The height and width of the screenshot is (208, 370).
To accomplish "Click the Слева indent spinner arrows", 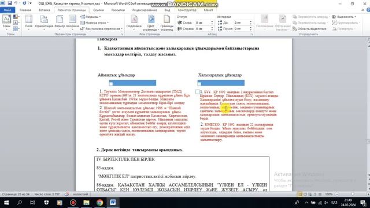I will [212, 23].
